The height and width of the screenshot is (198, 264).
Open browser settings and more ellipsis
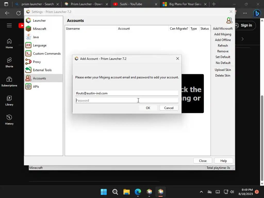[245, 13]
